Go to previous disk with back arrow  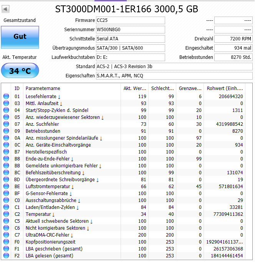tap(5, 9)
